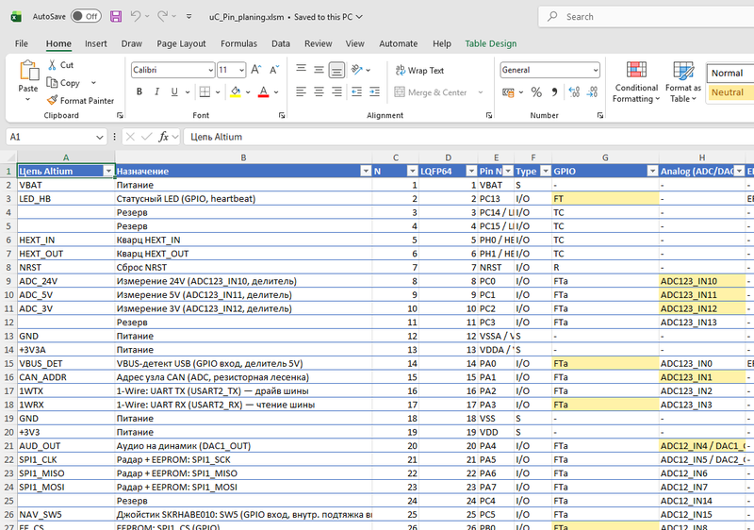Apply Bold formatting
Viewport: 754px width, 530px height.
coord(139,91)
